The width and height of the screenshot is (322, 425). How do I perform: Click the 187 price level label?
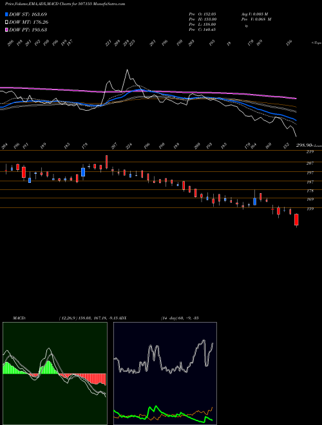click(310, 182)
